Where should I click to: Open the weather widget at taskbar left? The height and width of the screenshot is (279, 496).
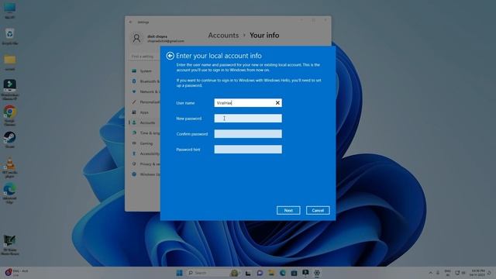[16, 273]
